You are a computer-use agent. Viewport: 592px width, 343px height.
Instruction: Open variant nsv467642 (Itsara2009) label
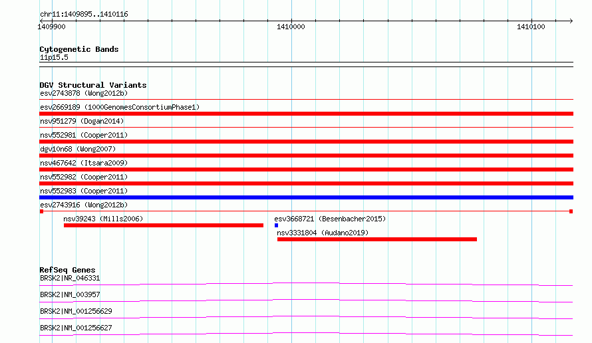(84, 163)
